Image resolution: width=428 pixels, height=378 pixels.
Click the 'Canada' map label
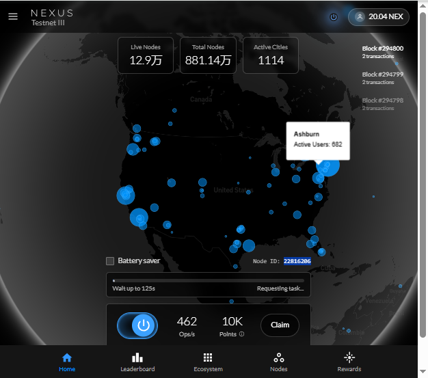(201, 99)
